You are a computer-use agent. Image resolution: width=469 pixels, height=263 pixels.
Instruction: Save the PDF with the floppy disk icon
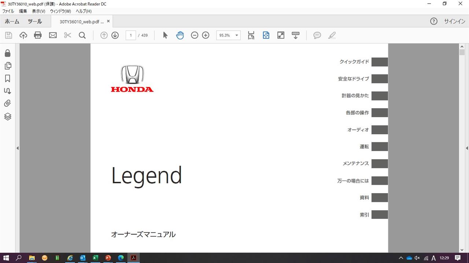pos(8,35)
